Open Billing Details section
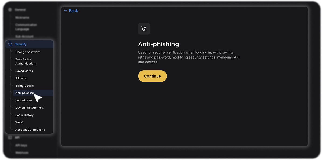Viewport: 322px width, 160px height. (25, 86)
